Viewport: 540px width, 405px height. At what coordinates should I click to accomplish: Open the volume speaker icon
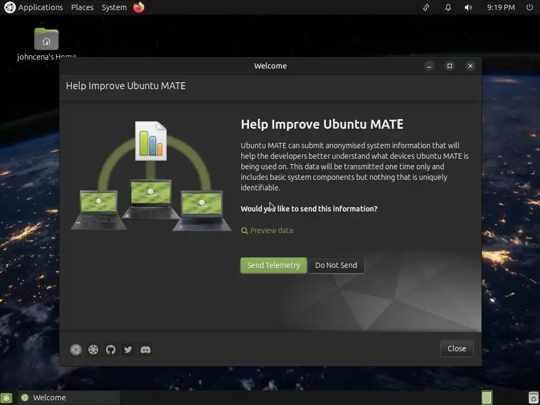tap(468, 7)
